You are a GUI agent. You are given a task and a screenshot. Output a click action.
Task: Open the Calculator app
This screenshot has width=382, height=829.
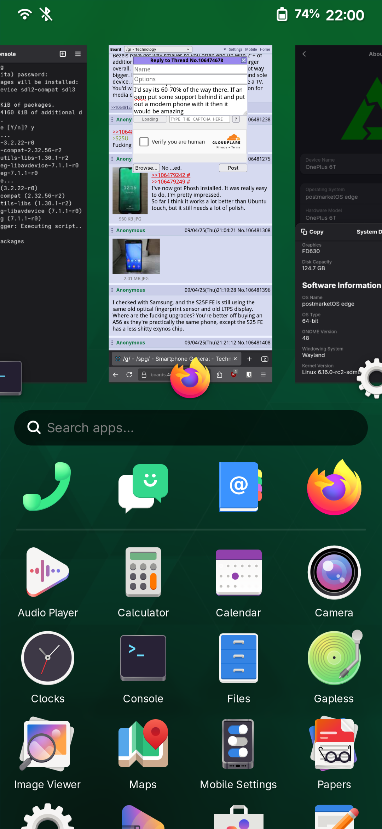click(x=143, y=583)
